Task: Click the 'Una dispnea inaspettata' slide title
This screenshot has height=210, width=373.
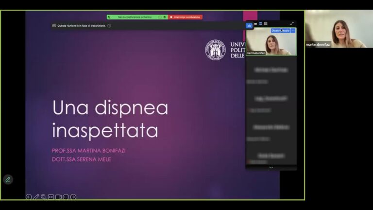Action: [110, 119]
